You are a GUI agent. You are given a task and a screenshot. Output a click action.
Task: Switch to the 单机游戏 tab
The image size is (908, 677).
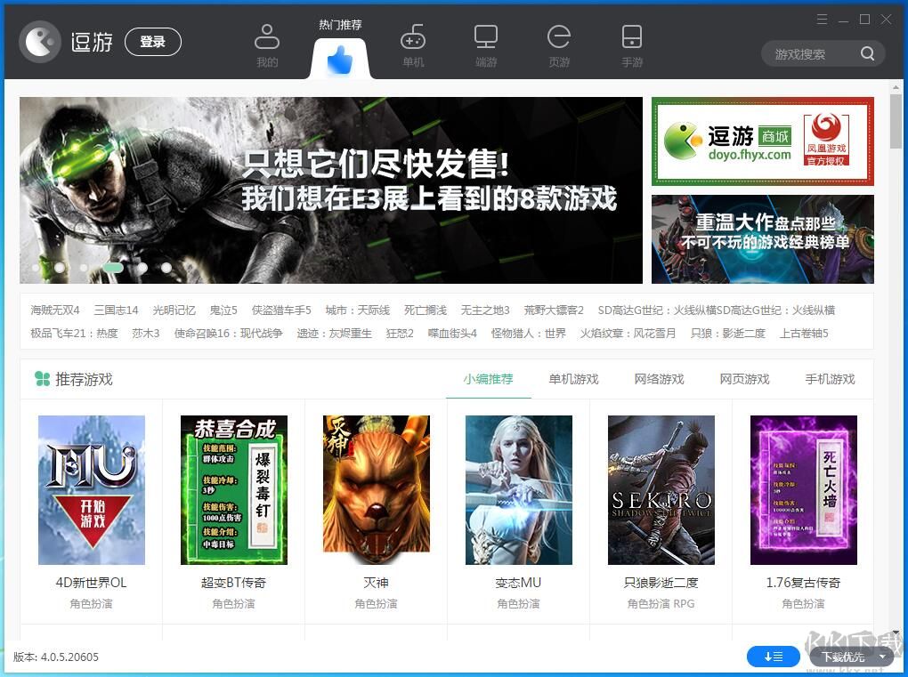573,378
